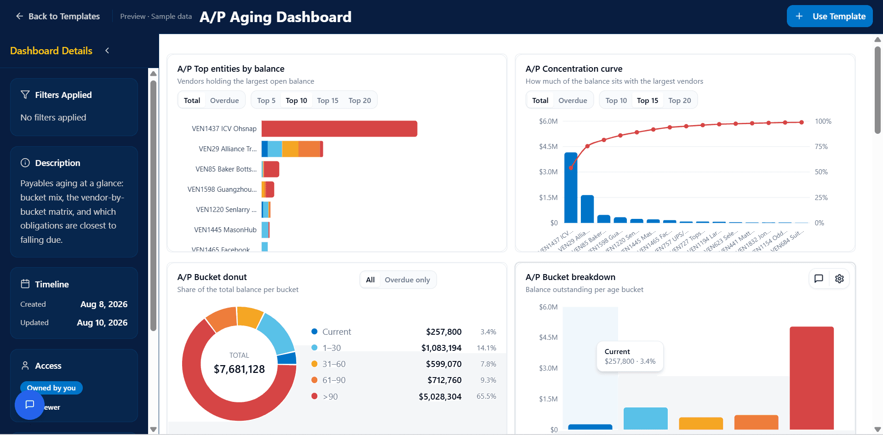Click the Timeline calendar icon
This screenshot has height=435, width=883.
(x=25, y=284)
